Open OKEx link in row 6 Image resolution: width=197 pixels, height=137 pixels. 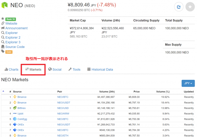pos(21,125)
